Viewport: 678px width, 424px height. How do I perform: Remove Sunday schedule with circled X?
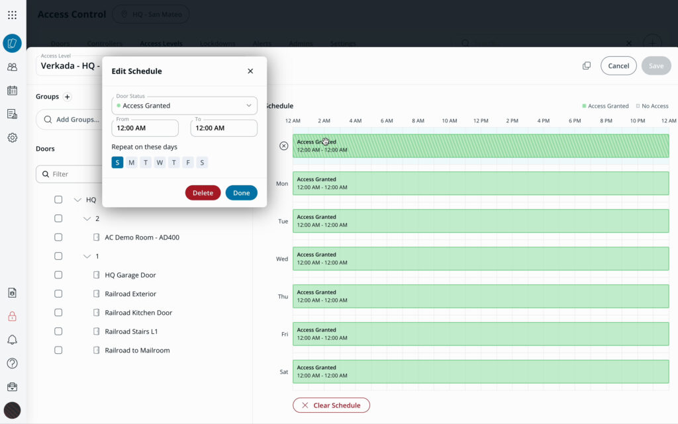(x=283, y=146)
